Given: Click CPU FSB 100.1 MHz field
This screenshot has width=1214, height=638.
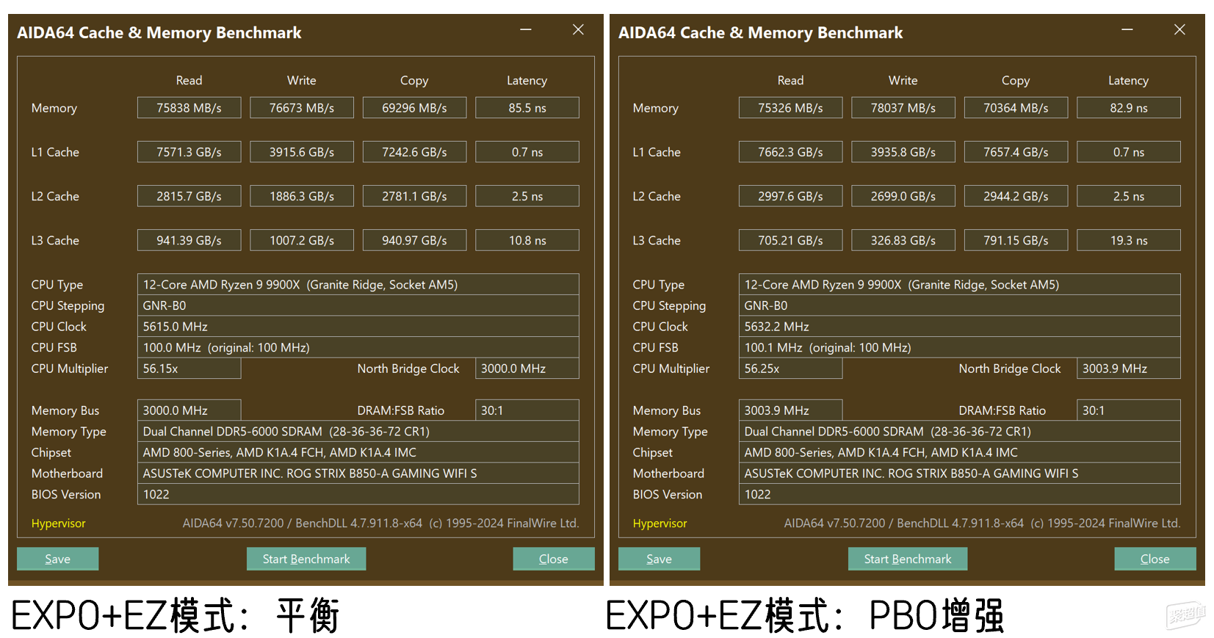Looking at the screenshot, I should pyautogui.click(x=959, y=347).
